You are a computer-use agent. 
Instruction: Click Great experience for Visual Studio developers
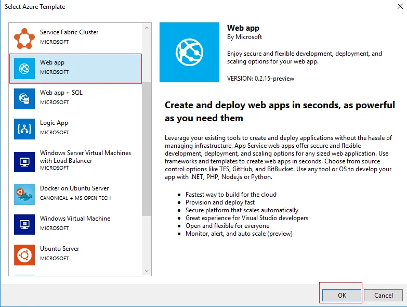(x=247, y=218)
